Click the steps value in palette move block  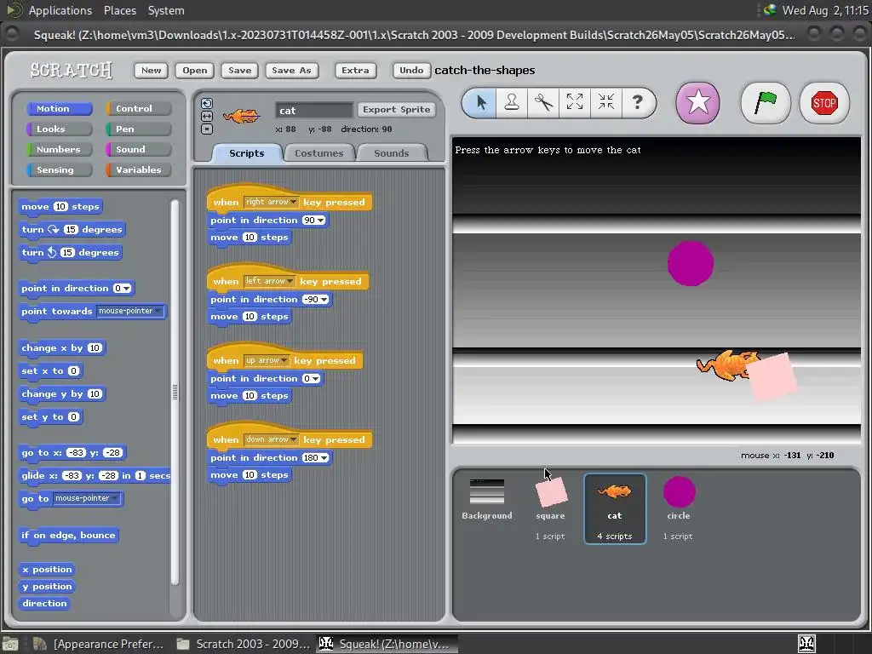tap(60, 207)
